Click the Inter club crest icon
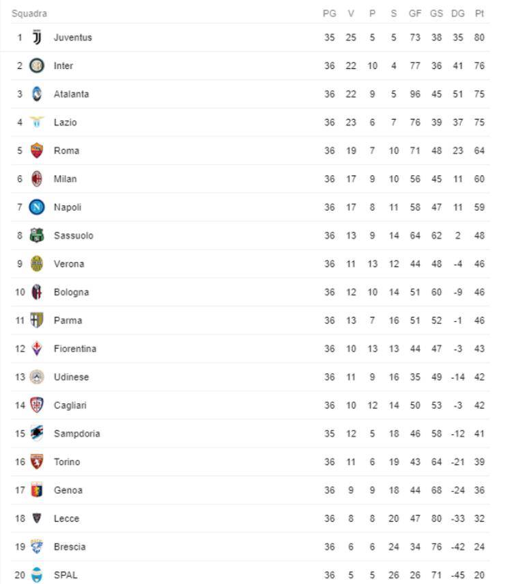Image resolution: width=512 pixels, height=584 pixels. (37, 66)
